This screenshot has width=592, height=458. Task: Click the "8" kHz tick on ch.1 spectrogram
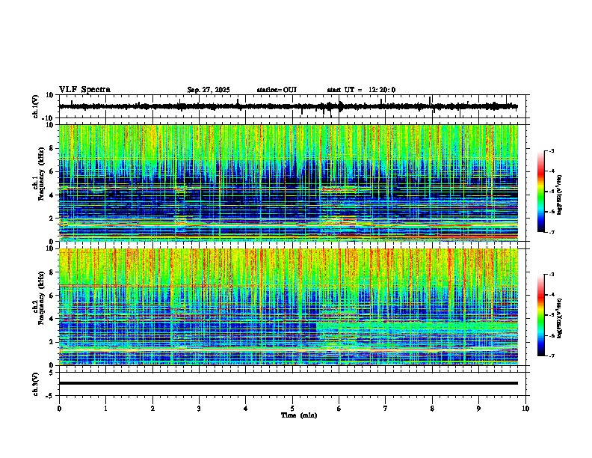[x=52, y=148]
